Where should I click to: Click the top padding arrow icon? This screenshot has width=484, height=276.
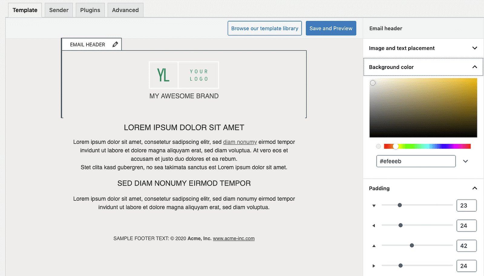pos(374,245)
